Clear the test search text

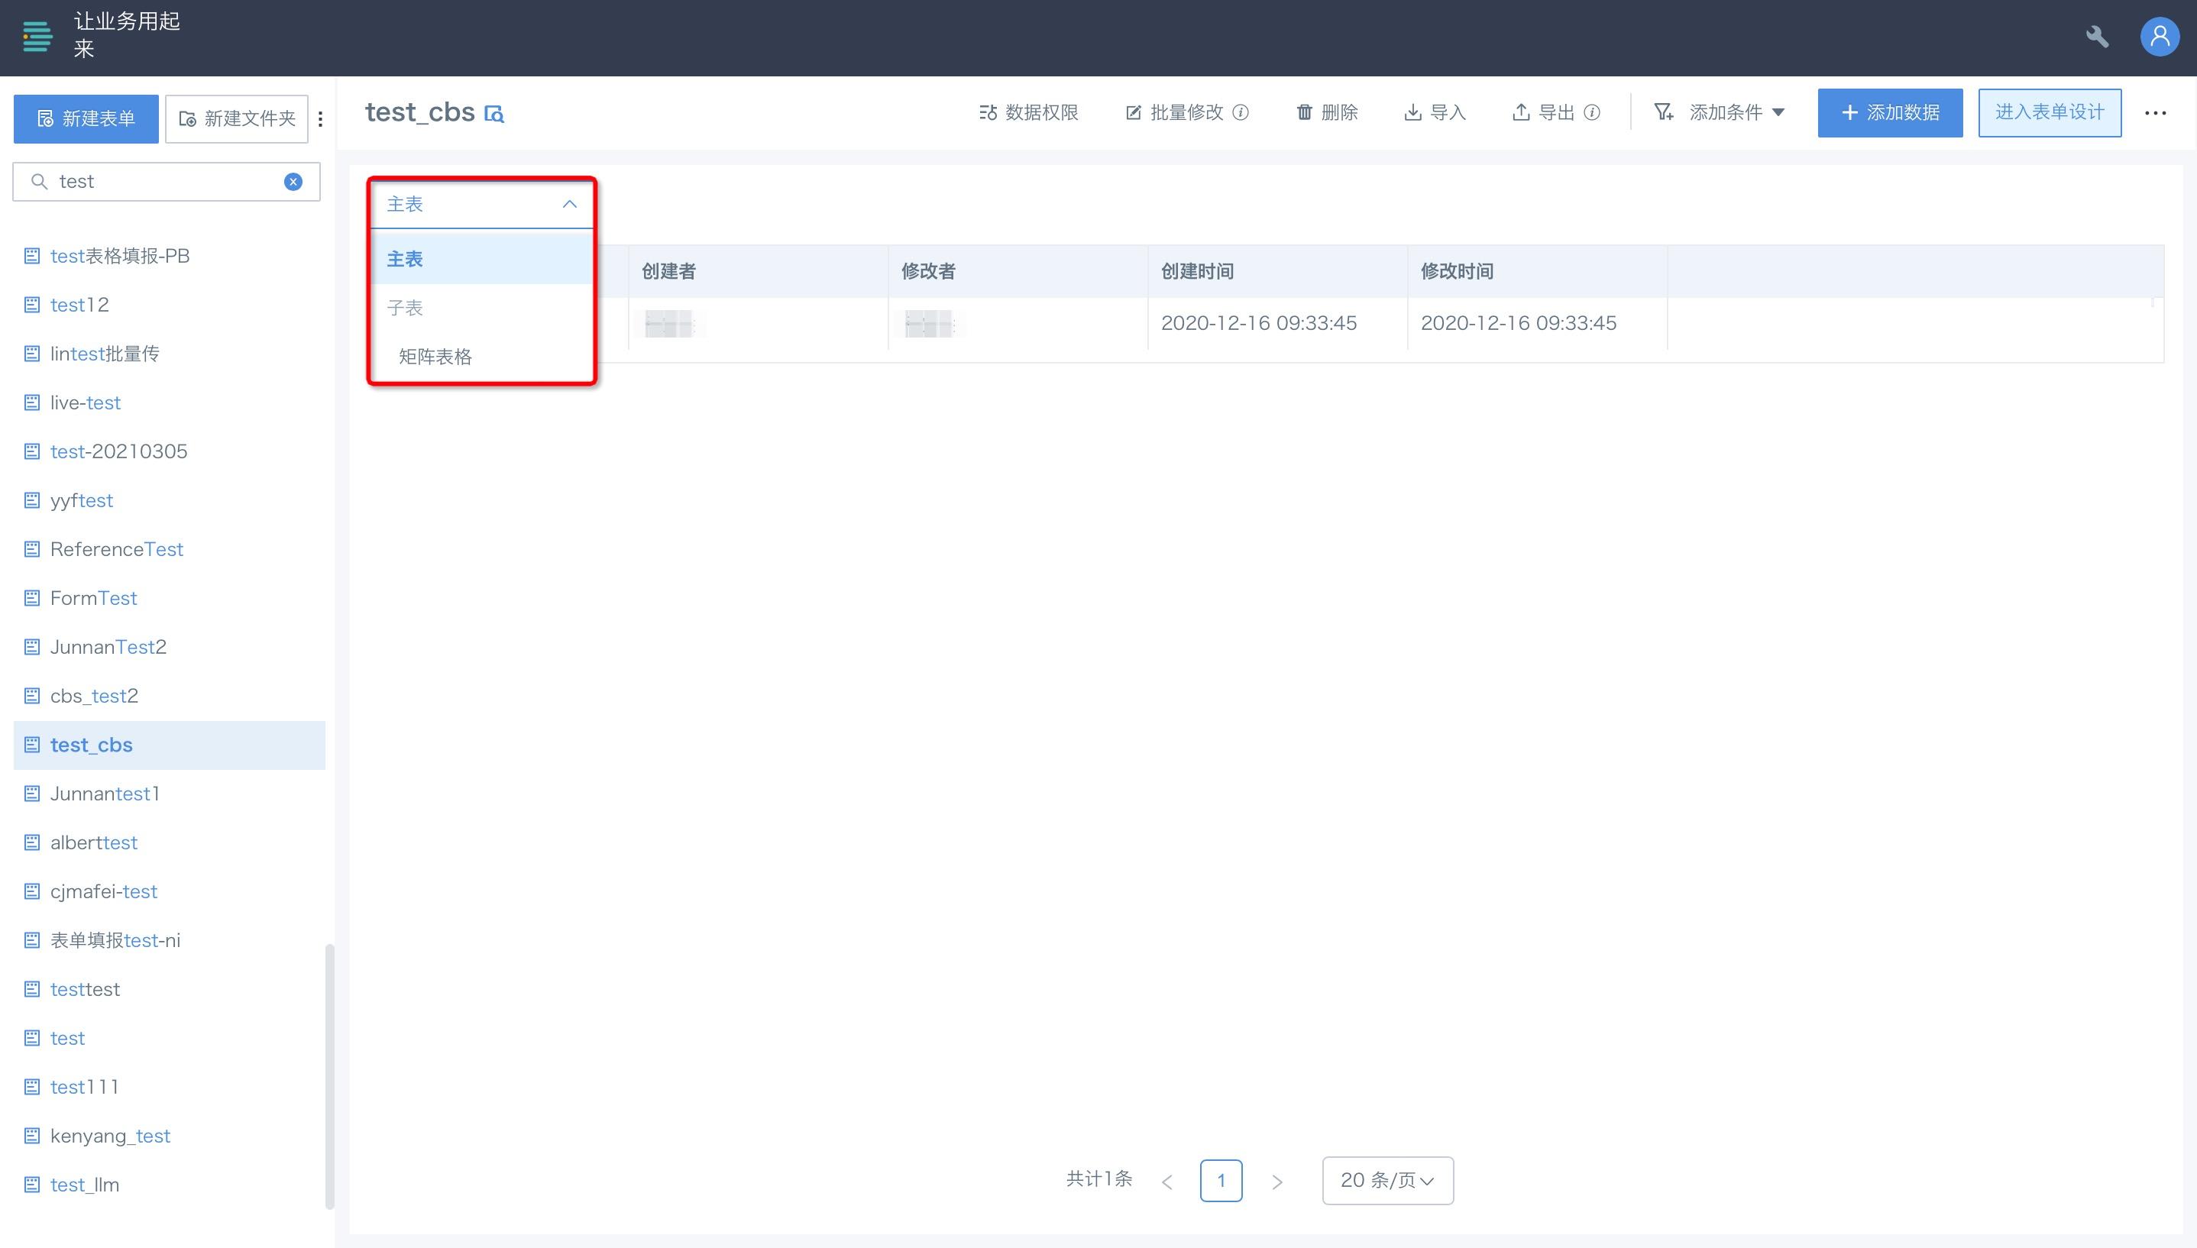[x=293, y=182]
